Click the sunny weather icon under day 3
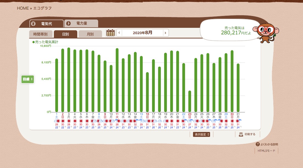The height and width of the screenshot is (168, 303). 69,121
